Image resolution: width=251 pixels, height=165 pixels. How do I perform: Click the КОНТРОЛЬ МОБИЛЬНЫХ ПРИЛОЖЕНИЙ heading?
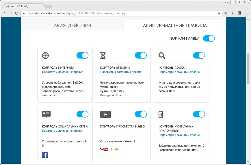(x=176, y=129)
